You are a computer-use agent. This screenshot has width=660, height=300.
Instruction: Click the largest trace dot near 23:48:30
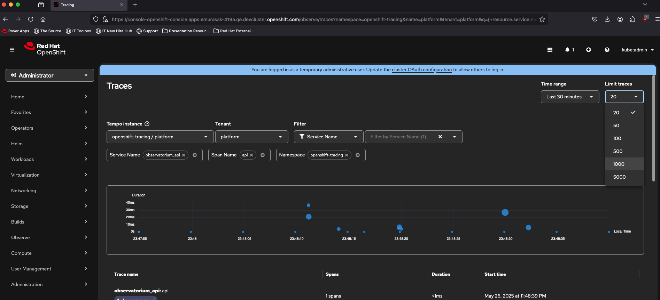505,212
